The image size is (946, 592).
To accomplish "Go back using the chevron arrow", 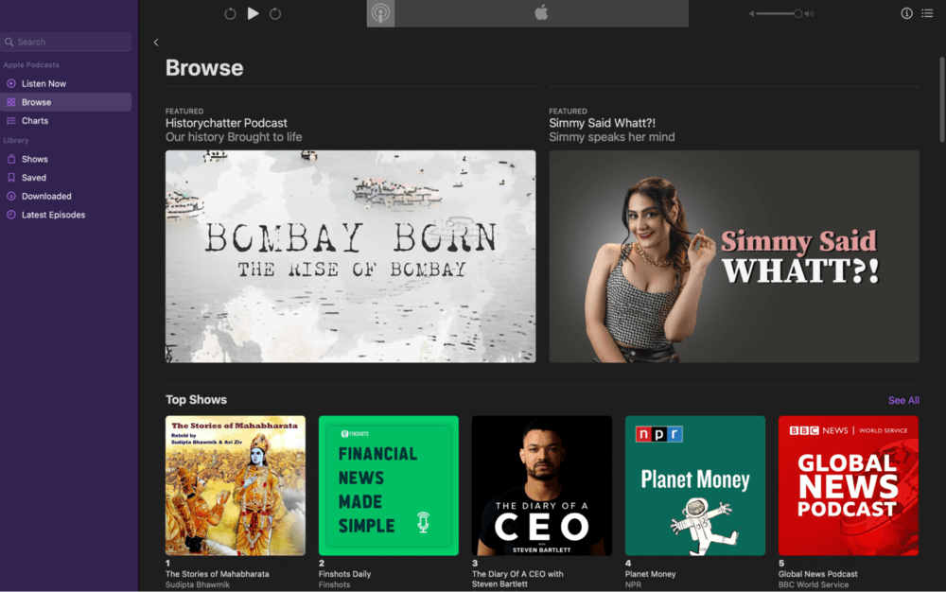I will pyautogui.click(x=156, y=43).
